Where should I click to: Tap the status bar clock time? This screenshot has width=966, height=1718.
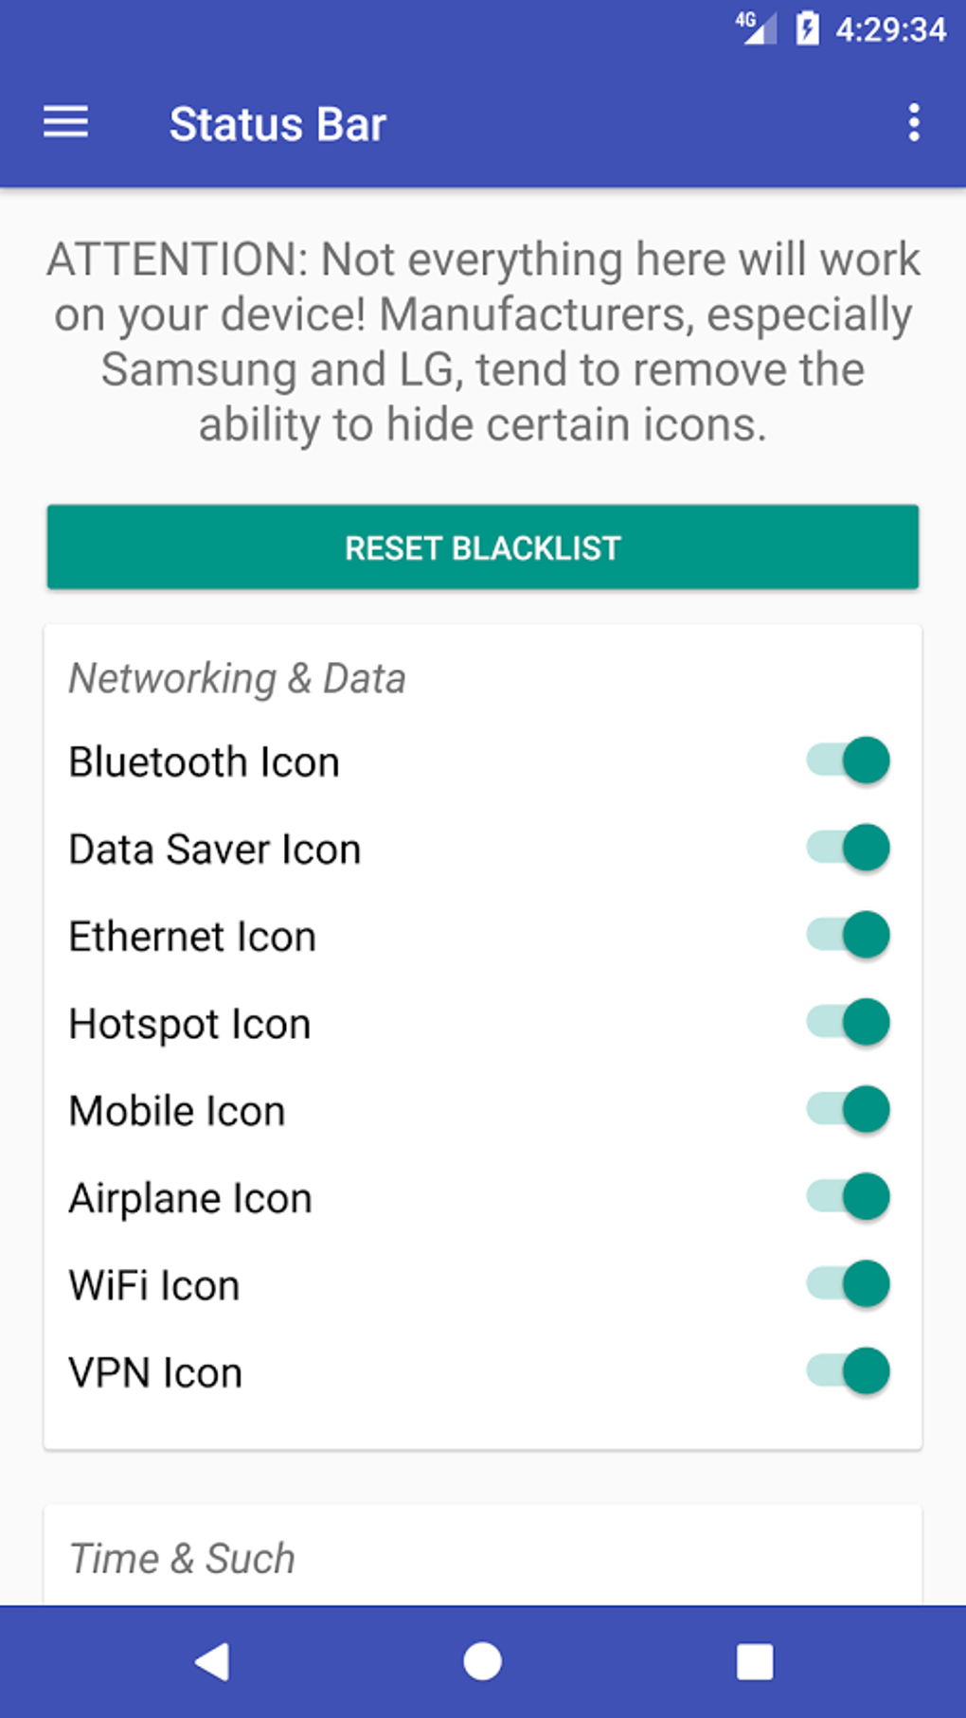(x=890, y=29)
